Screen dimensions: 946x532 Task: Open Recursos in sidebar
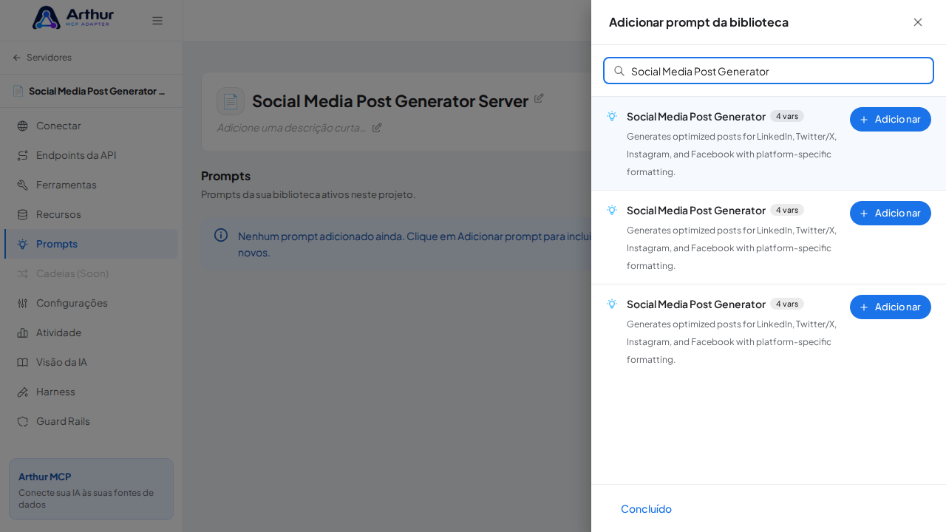[91, 214]
